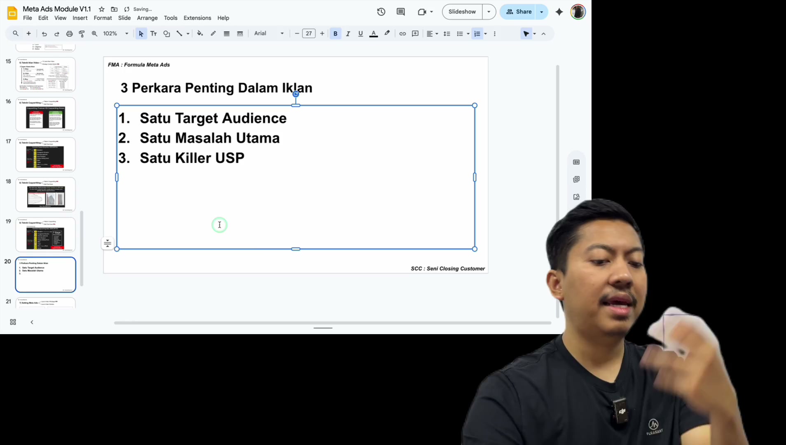Viewport: 786px width, 445px height.
Task: Expand bulleted list style dropdown
Action: (468, 34)
